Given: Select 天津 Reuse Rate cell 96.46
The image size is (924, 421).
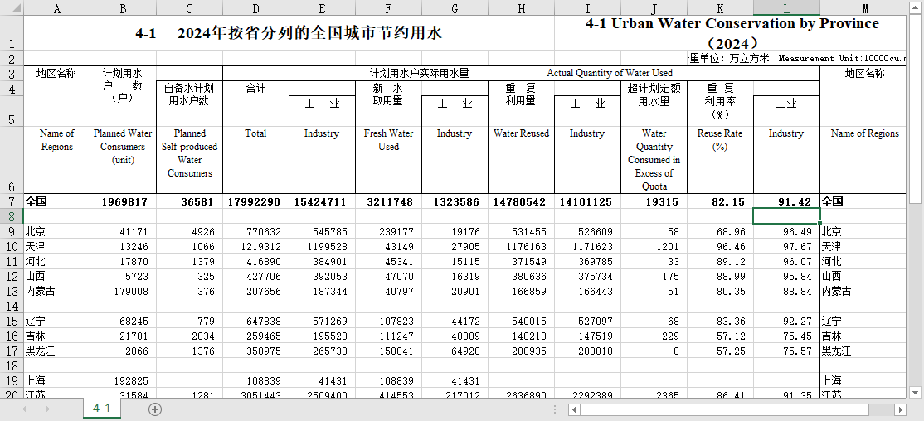Looking at the screenshot, I should coord(720,247).
